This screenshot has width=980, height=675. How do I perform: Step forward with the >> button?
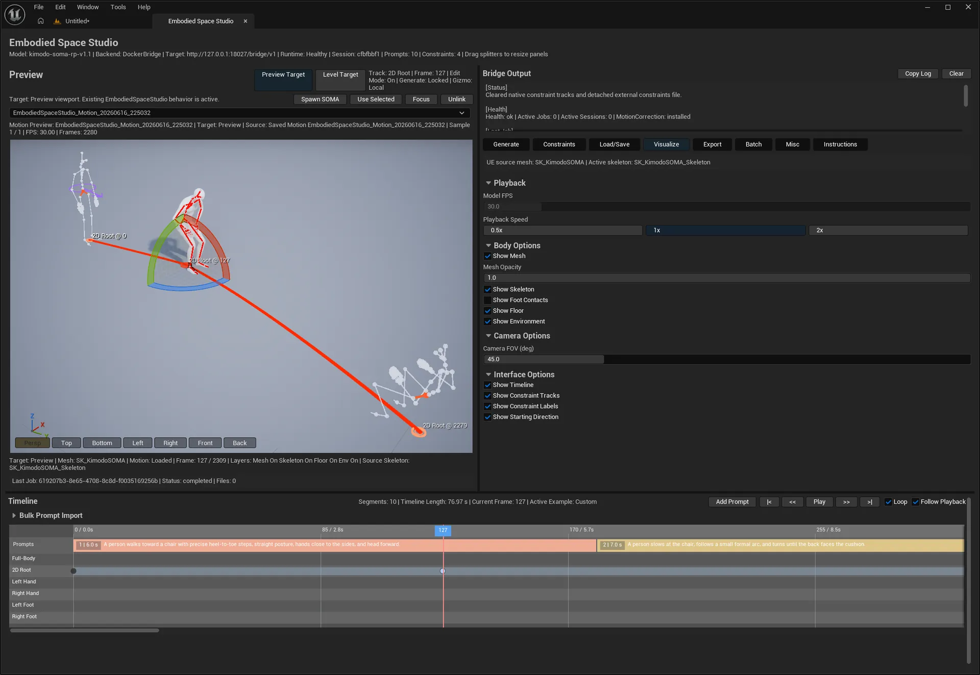pyautogui.click(x=846, y=502)
